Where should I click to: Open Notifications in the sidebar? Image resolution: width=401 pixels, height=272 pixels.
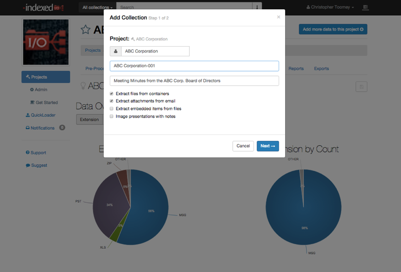(40, 128)
